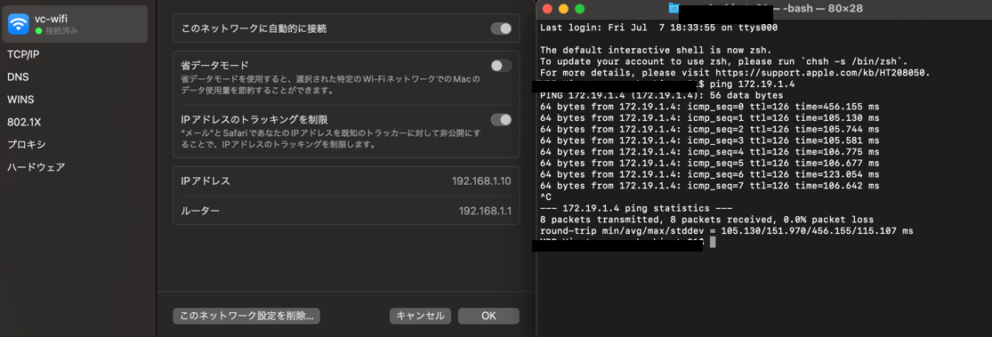Click the IP address (IPアドレス) row label

(x=206, y=181)
